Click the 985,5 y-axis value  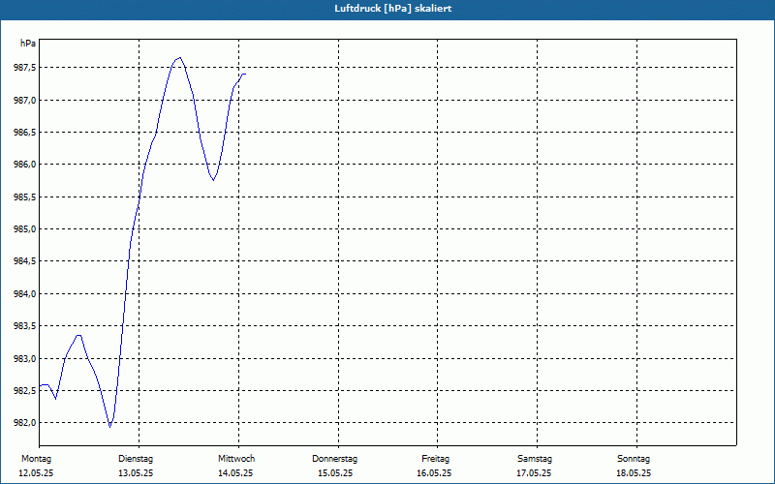pyautogui.click(x=24, y=197)
